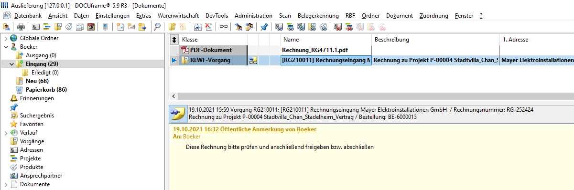
Task: Click the new email envelope icon
Action: point(131,27)
